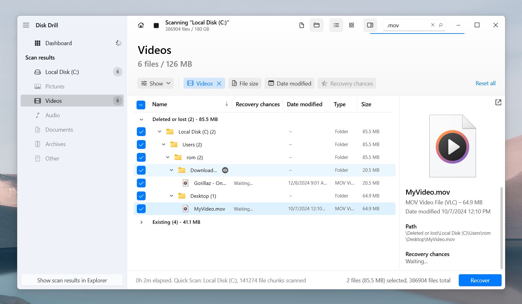Collapse the Local Disk (C) (2) tree node
This screenshot has height=304, width=522.
(x=159, y=132)
